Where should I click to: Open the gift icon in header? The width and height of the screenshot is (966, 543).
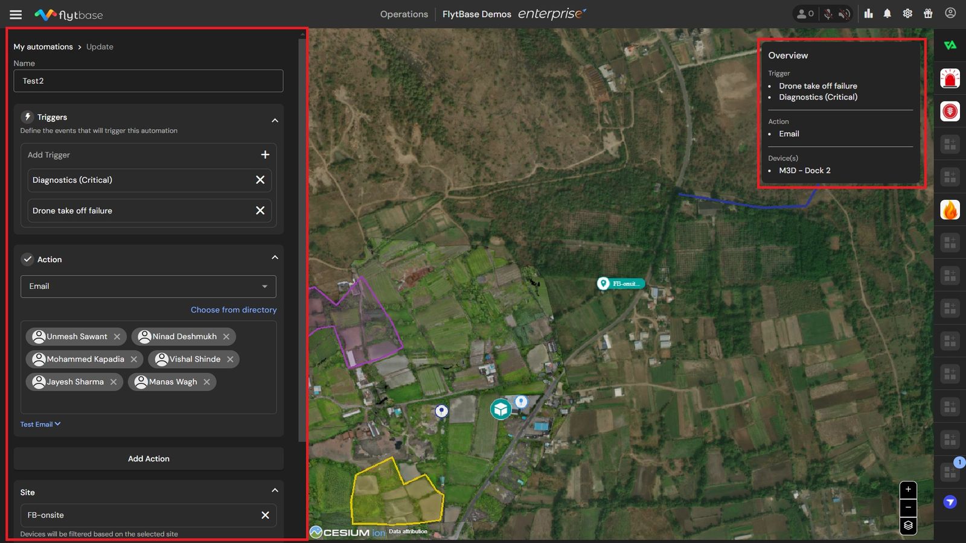pos(928,13)
